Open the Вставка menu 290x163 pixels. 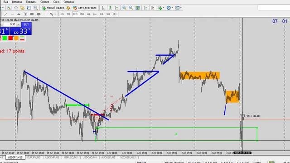click(17, 2)
